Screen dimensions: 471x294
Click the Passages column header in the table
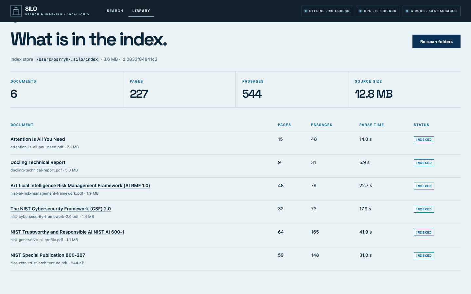(322, 125)
